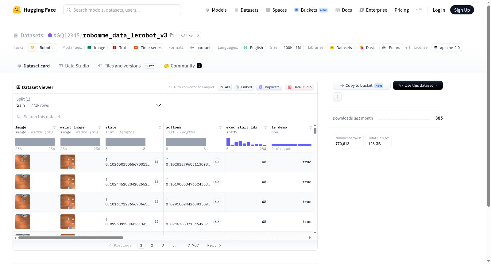Expand state value starting 0.10161712
This screenshot has height=264, width=491.
[157, 202]
